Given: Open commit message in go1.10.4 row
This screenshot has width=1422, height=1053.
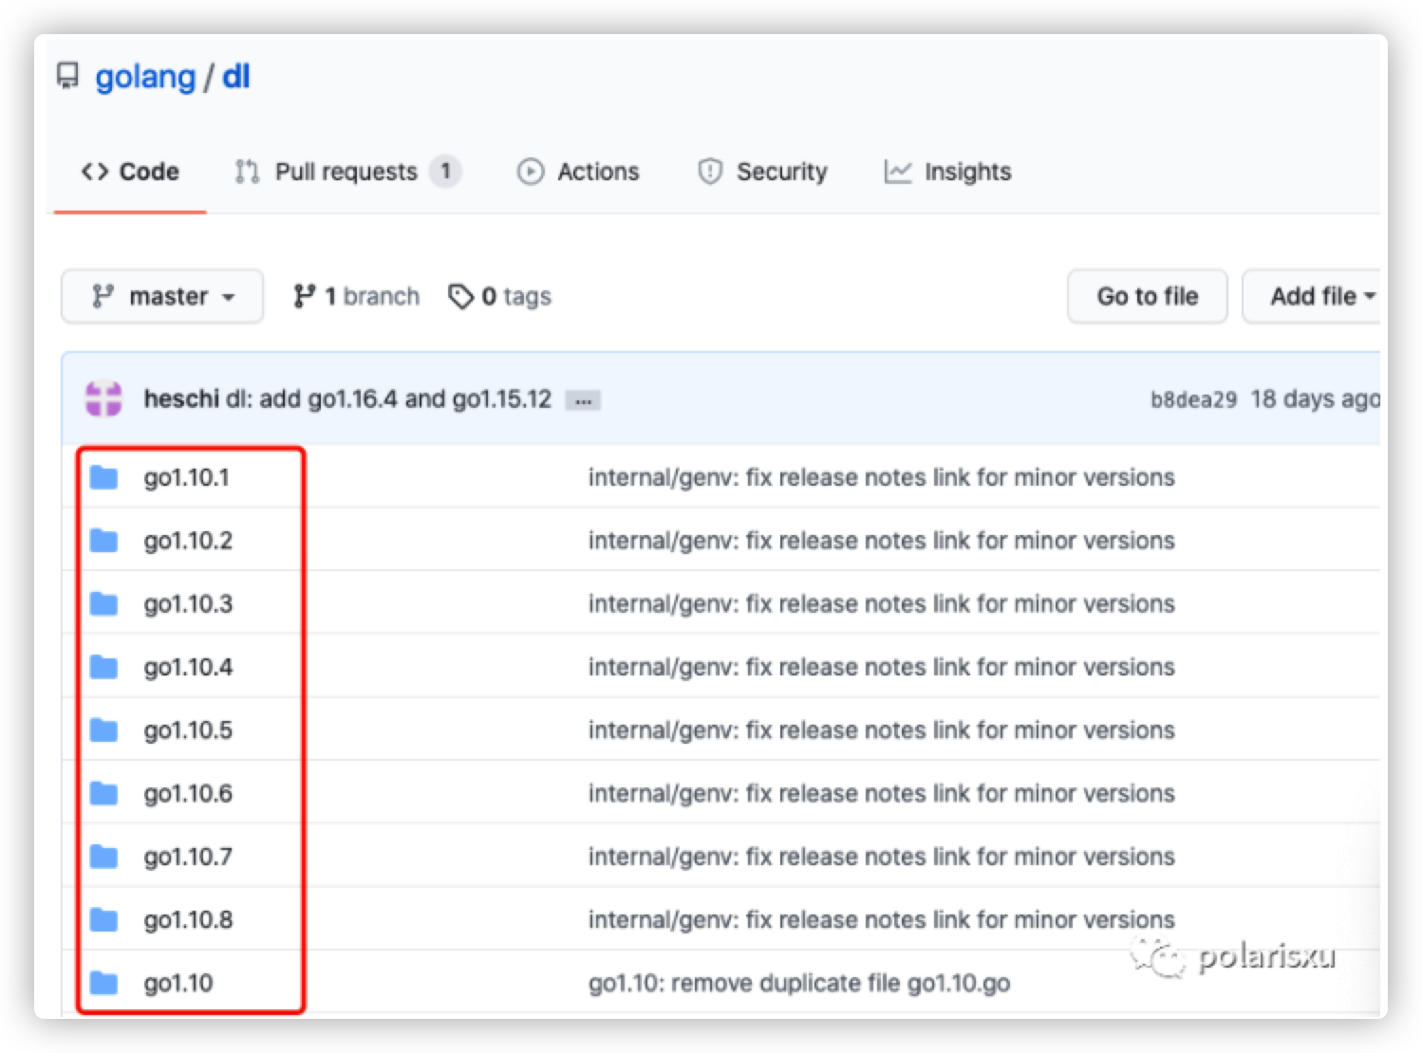Looking at the screenshot, I should pyautogui.click(x=882, y=667).
